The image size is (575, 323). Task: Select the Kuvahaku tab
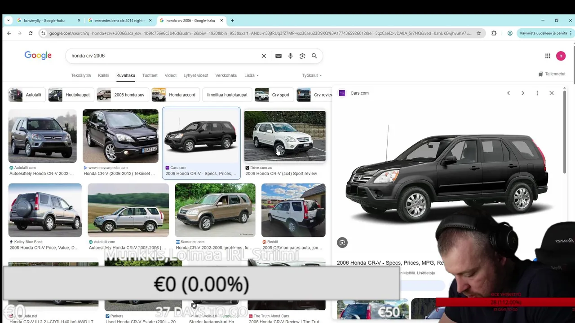click(126, 75)
